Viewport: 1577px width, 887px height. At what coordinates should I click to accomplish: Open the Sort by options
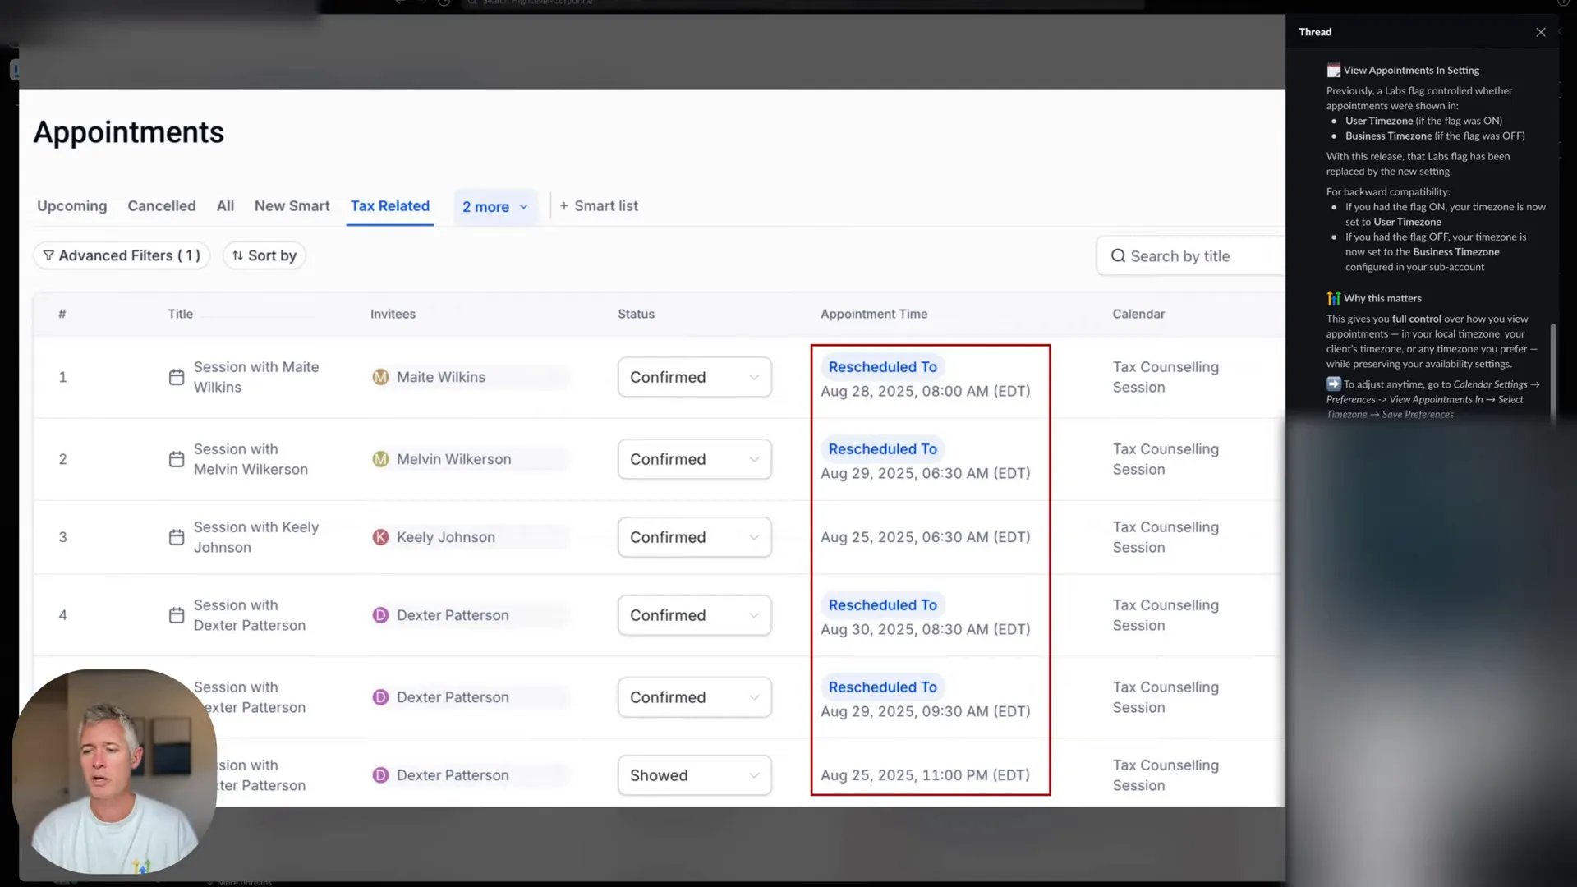click(x=264, y=255)
